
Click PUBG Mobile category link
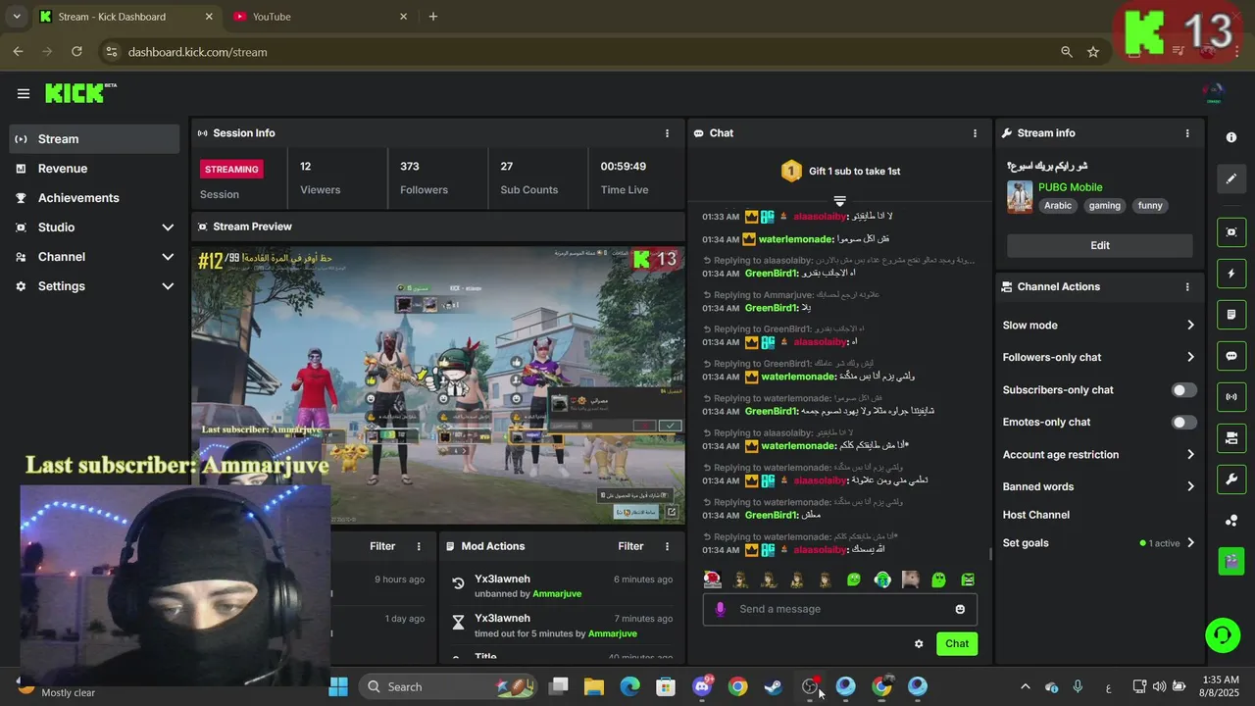pyautogui.click(x=1071, y=187)
